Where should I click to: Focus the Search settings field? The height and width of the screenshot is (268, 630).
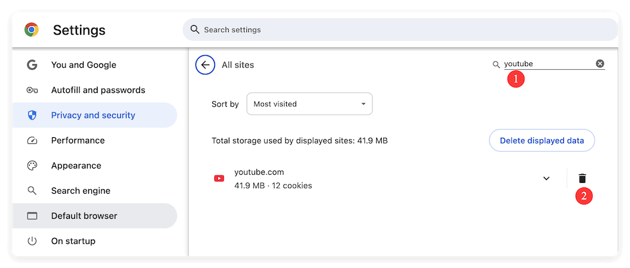400,30
